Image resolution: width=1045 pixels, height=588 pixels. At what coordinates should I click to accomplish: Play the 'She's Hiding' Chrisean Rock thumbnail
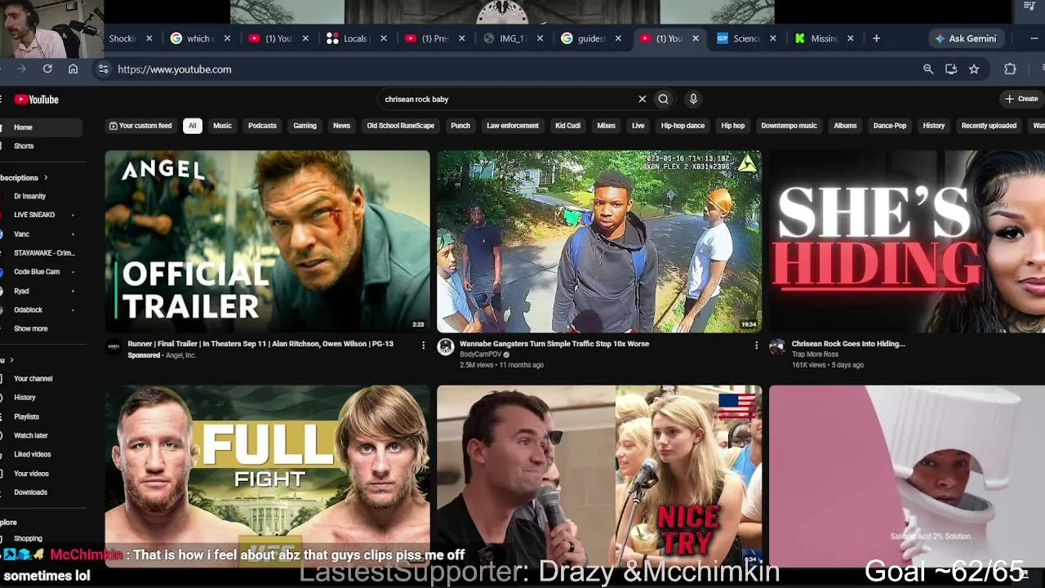907,242
